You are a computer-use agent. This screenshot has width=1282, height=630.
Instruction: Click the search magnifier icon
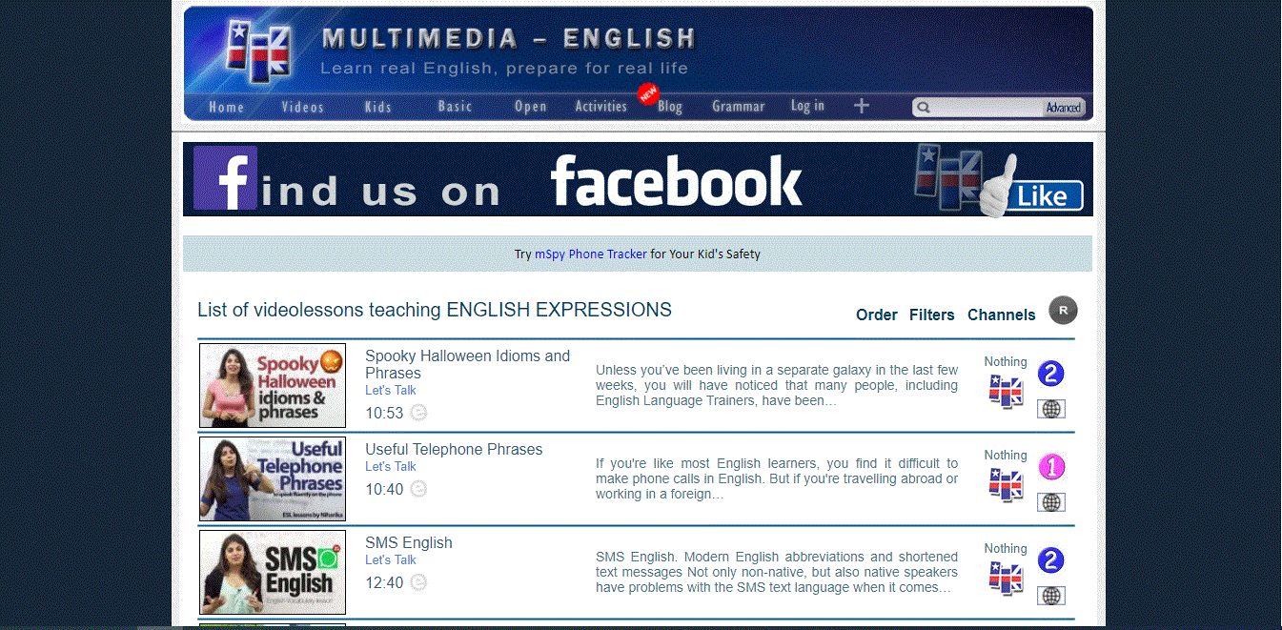[x=924, y=108]
